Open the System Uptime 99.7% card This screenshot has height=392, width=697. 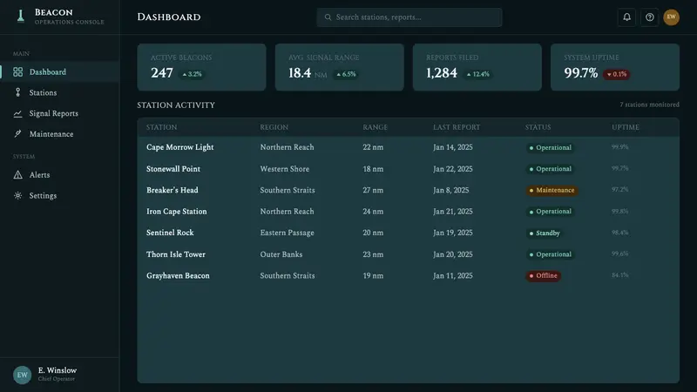tap(615, 67)
